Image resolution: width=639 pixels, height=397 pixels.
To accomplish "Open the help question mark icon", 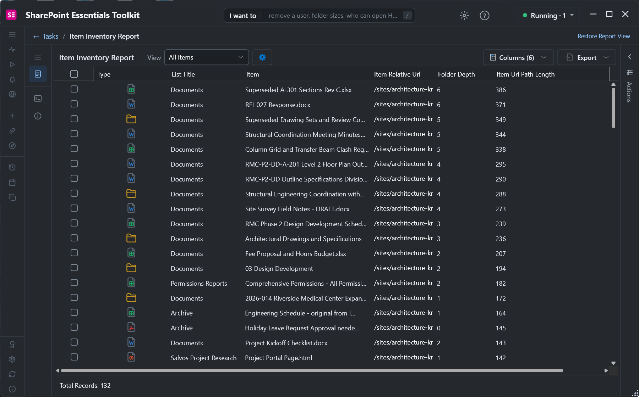I will [x=485, y=15].
